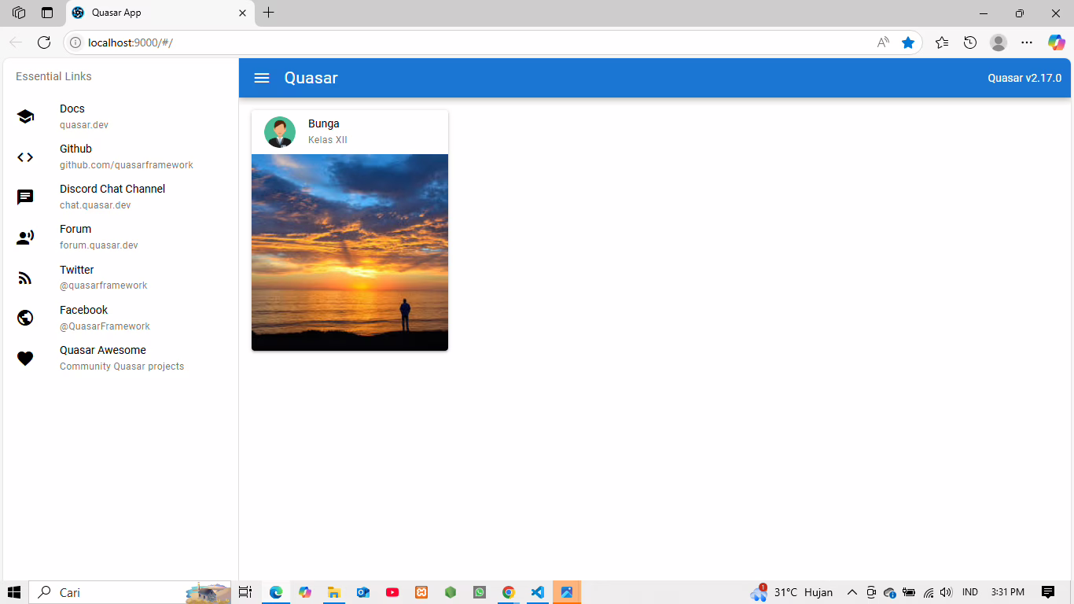Open WhatsApp from the taskbar
The image size is (1074, 604).
[480, 592]
